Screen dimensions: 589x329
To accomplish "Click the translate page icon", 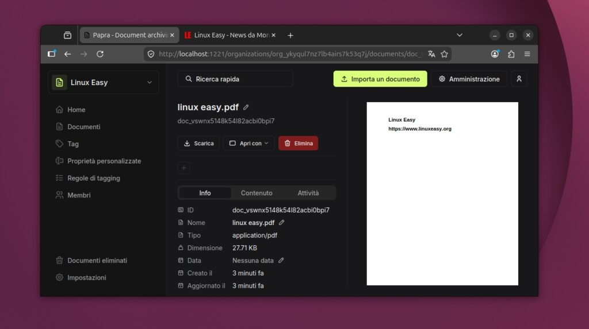I will click(431, 54).
